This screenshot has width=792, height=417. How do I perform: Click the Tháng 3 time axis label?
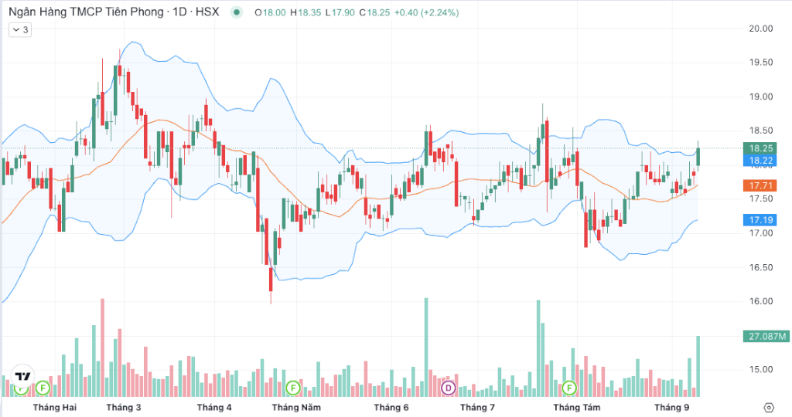coord(124,408)
